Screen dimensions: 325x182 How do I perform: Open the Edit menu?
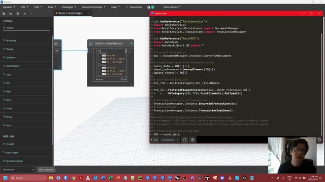click(x=38, y=7)
